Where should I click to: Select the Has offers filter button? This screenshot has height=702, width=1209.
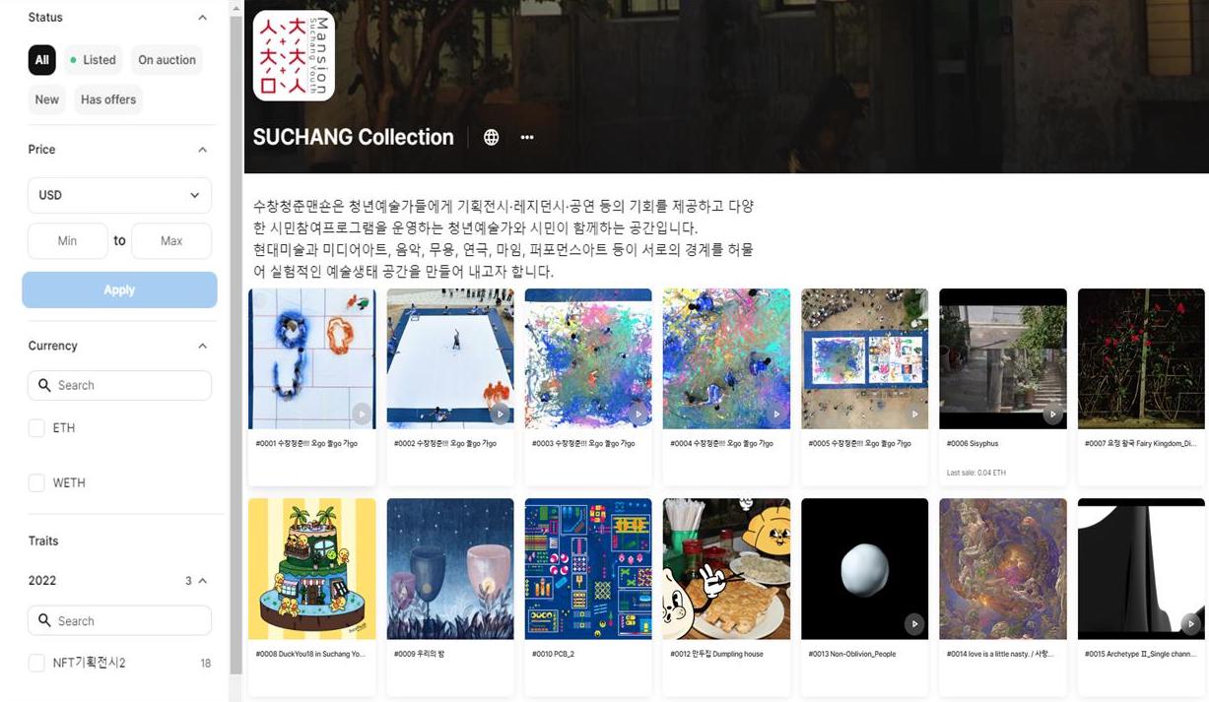(x=108, y=99)
